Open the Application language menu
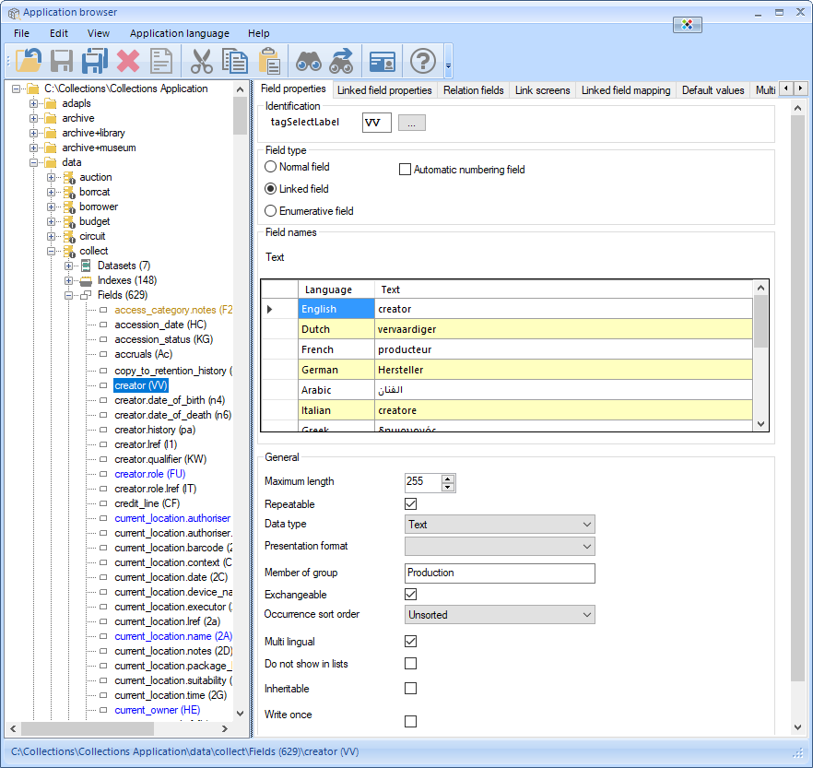The height and width of the screenshot is (768, 813). point(179,33)
